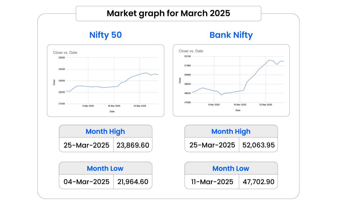This screenshot has width=337, height=209.
Task: Select the 47,702.90 low value cell
Action: click(x=258, y=182)
